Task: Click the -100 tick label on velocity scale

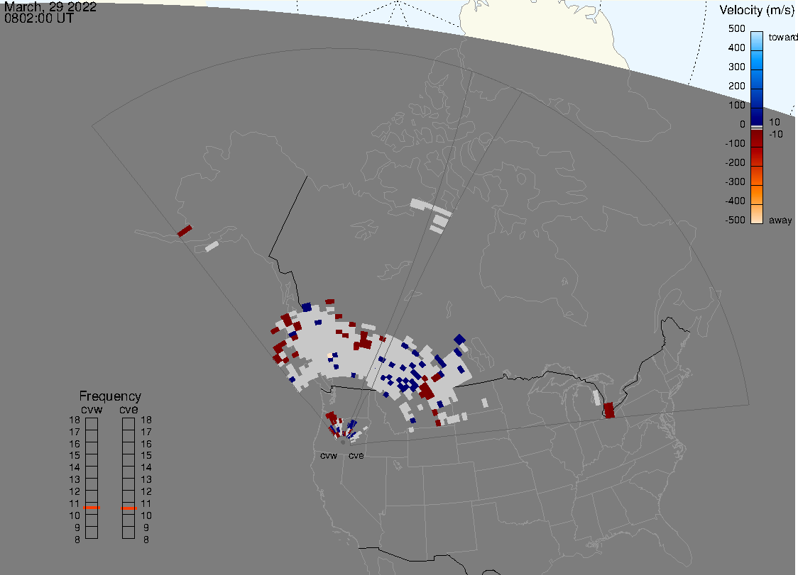Action: (x=735, y=143)
